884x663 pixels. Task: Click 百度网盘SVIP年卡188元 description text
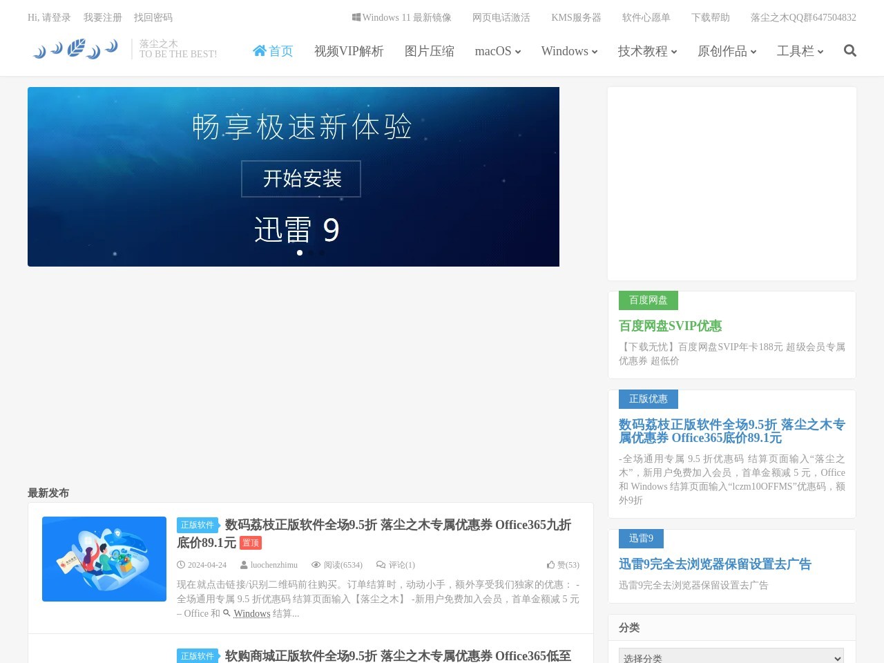(x=732, y=354)
